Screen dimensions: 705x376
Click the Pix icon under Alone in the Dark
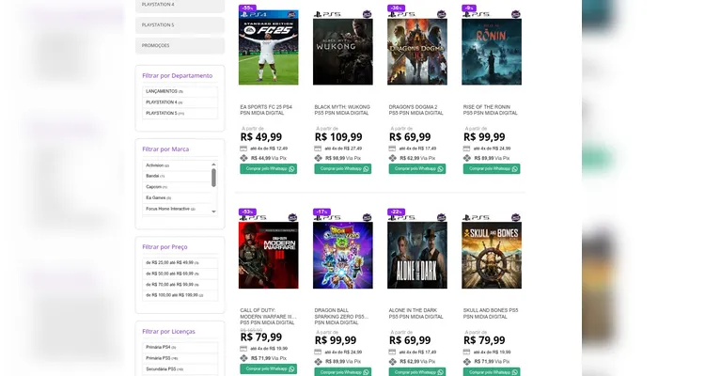point(393,359)
